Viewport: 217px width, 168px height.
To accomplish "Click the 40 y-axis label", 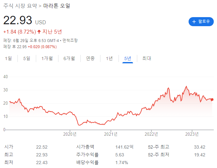I will point(5,77).
